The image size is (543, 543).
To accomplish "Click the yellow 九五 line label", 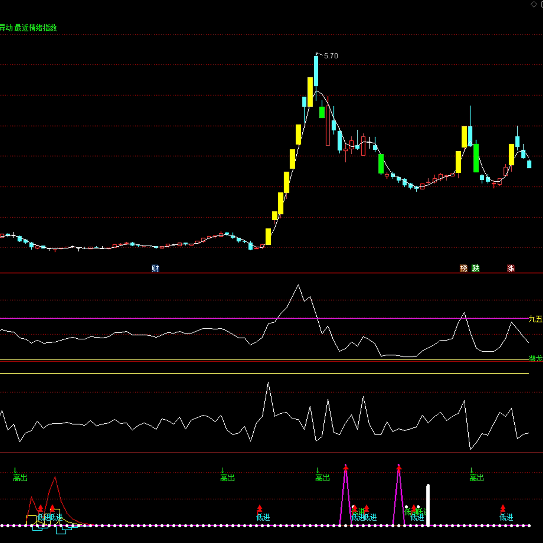I will [535, 319].
